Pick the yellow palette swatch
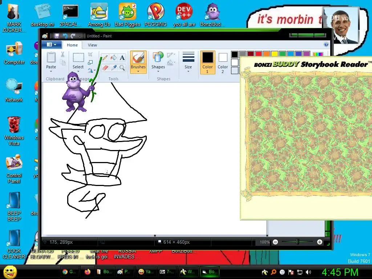This screenshot has width=372, height=279. click(x=275, y=54)
